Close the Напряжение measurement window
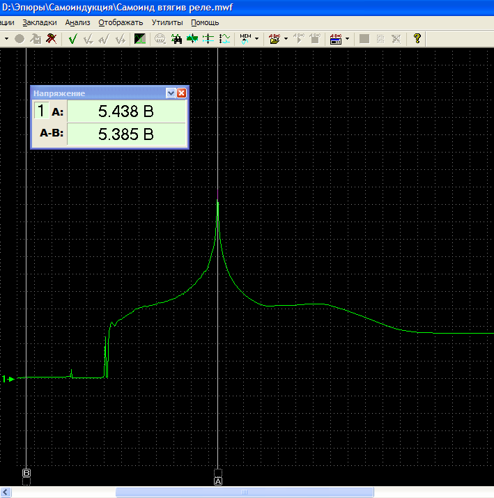Screen dimensions: 494x498 tap(182, 93)
